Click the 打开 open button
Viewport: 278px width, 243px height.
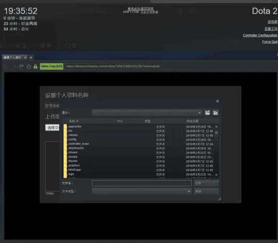[x=206, y=183]
